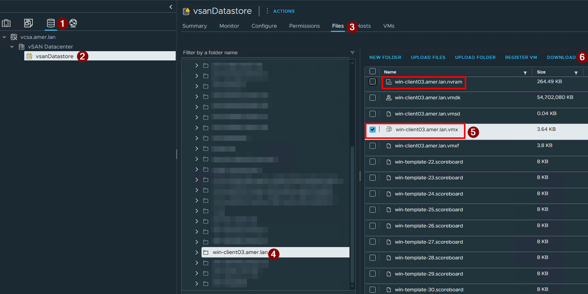Image resolution: width=588 pixels, height=294 pixels.
Task: Open the Networking inventory view icon
Action: 73,23
